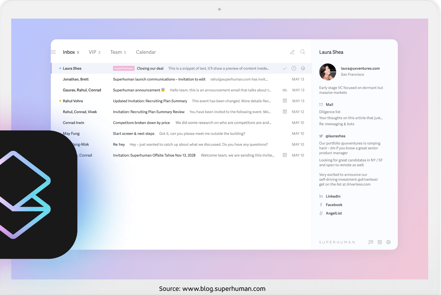Click the San Francisco location text
Viewport: 441px width, 295px height.
point(352,75)
